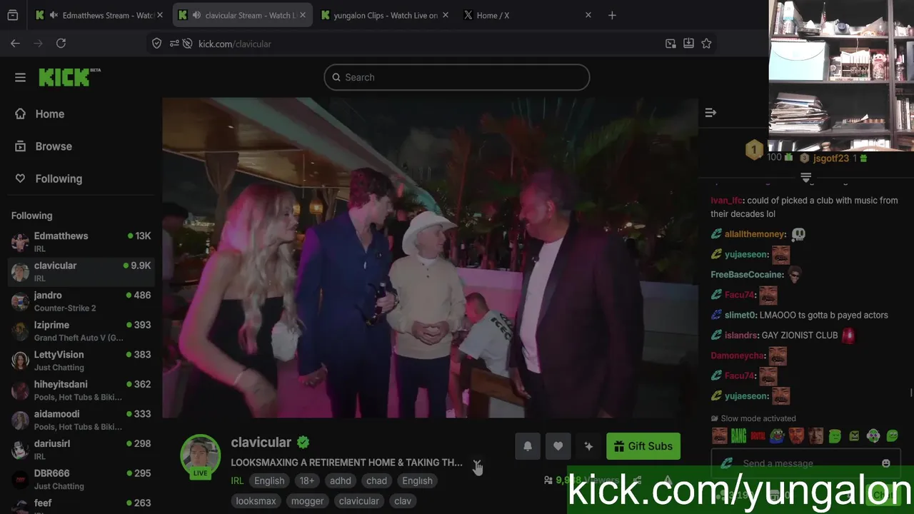Open jsgotf23 in gifter leaderboard
The width and height of the screenshot is (914, 514).
(830, 158)
